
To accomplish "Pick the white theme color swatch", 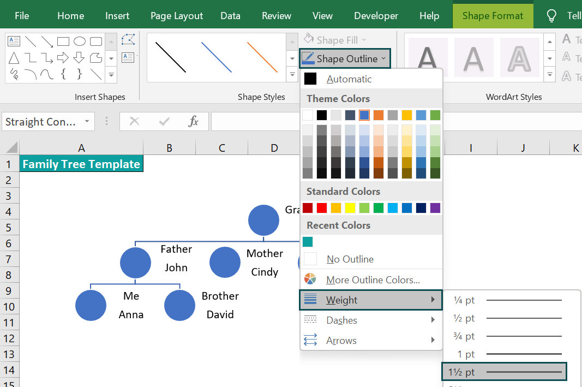I will 308,115.
